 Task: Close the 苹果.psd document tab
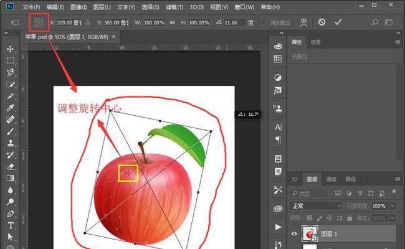(113, 37)
